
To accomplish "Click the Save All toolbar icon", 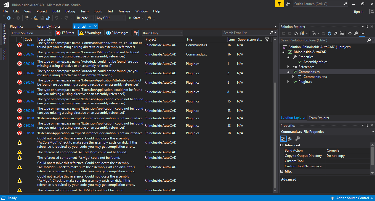I will pos(48,18).
